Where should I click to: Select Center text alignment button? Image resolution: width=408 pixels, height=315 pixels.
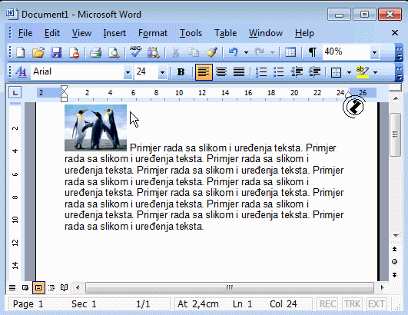tap(221, 71)
